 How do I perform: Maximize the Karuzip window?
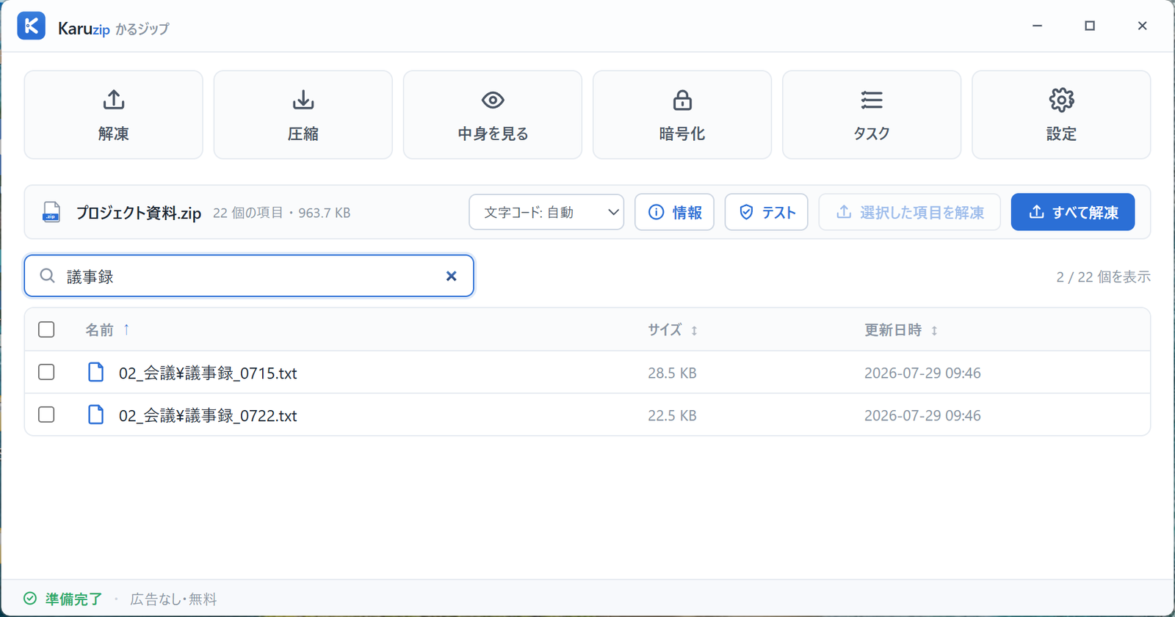pos(1090,26)
